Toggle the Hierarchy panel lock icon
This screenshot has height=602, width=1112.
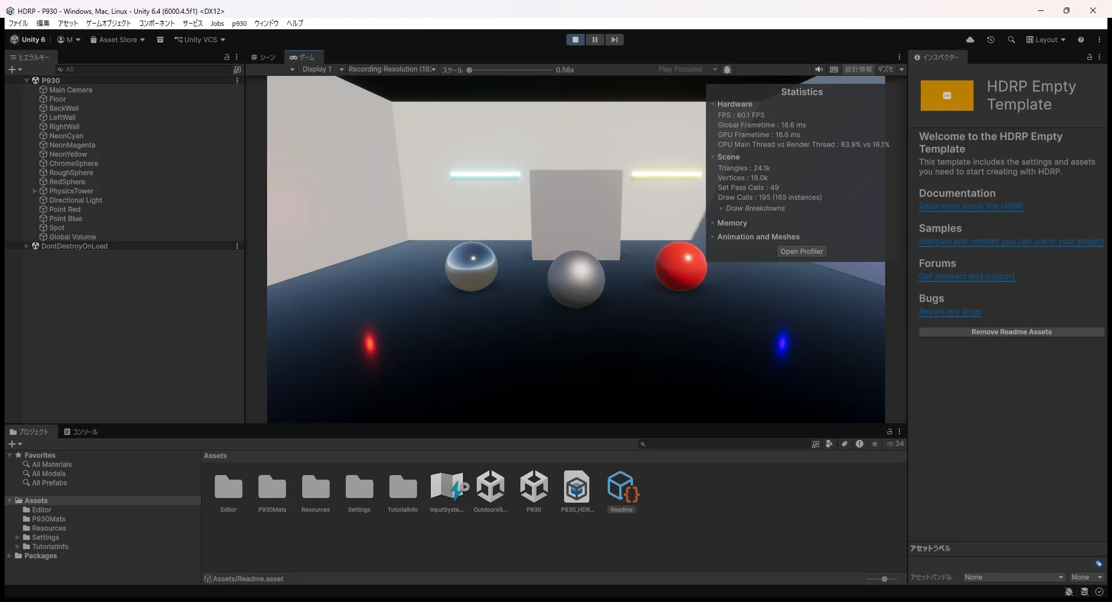[227, 57]
